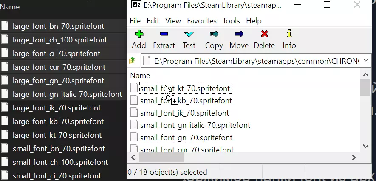Open the Favorites menu

click(202, 21)
